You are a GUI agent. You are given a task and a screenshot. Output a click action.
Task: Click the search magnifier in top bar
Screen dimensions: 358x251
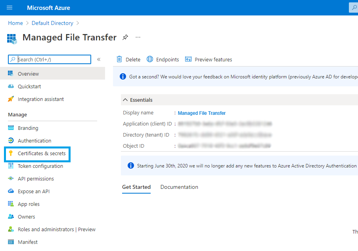(354, 8)
